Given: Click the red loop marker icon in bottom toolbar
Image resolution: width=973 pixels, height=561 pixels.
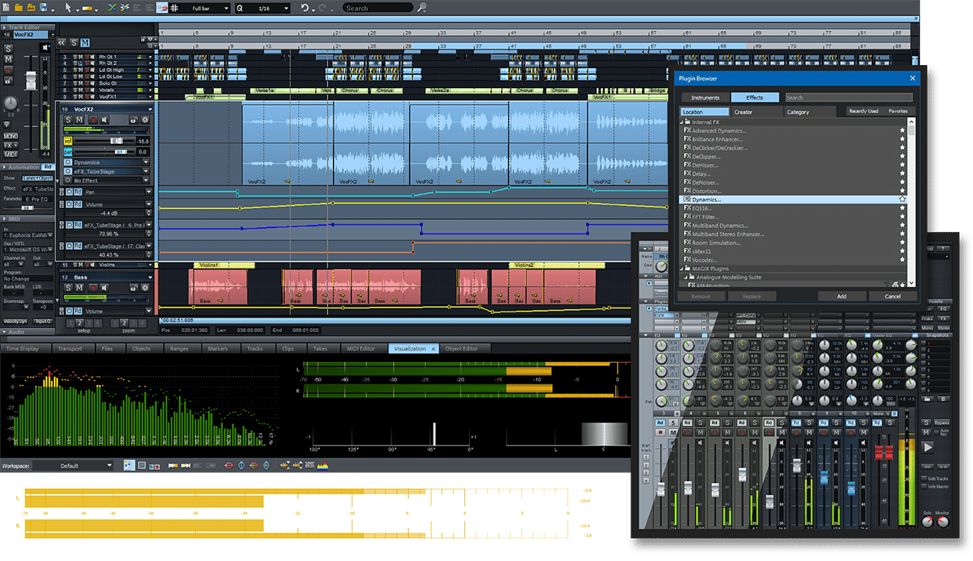Looking at the screenshot, I should click(228, 465).
